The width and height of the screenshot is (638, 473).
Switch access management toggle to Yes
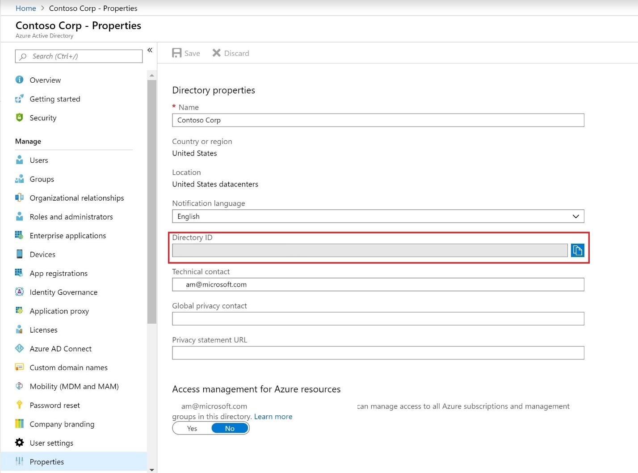click(192, 428)
